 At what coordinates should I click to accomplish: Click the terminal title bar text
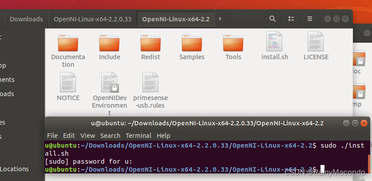pos(207,123)
